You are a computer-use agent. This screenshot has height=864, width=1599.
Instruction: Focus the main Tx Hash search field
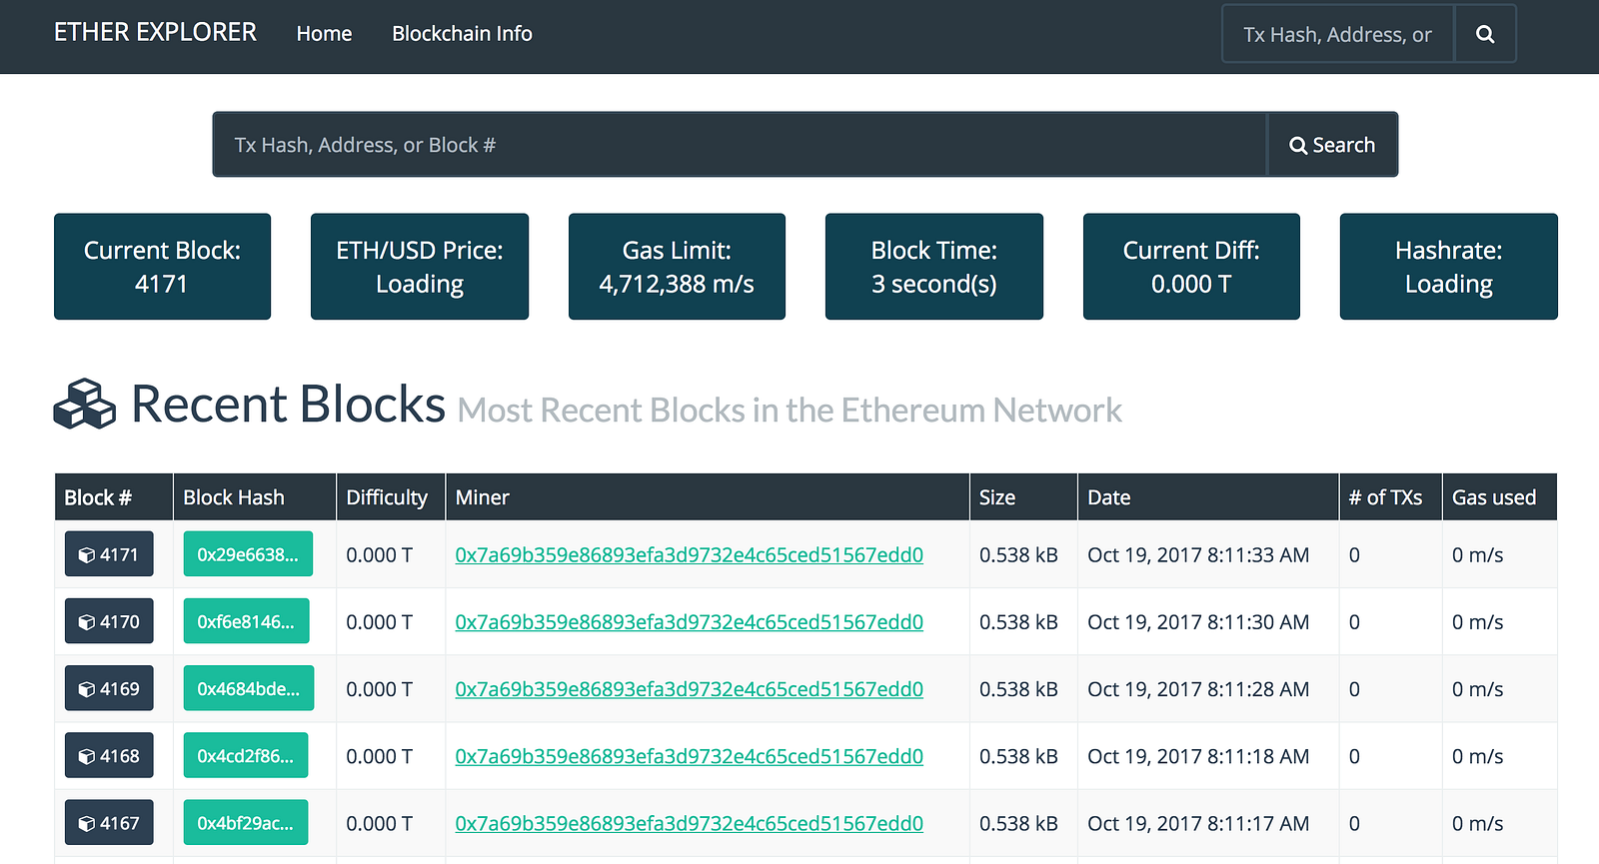(x=740, y=145)
